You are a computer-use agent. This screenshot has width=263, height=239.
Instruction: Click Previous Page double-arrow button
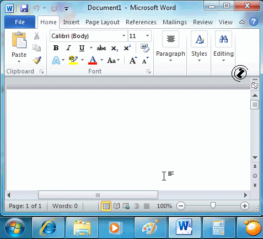coord(255,166)
